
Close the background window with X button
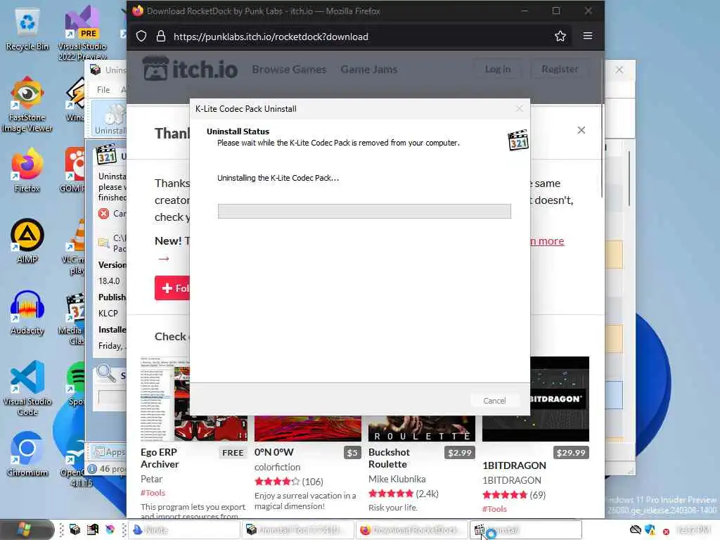[x=619, y=70]
